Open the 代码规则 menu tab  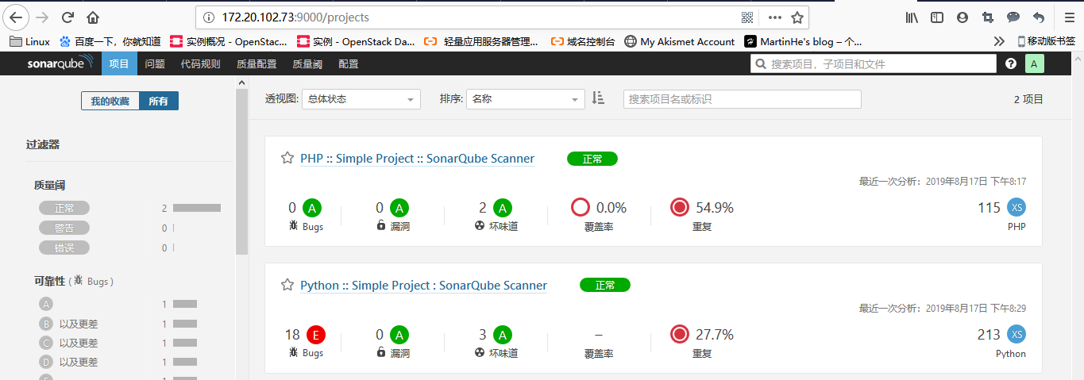click(200, 64)
